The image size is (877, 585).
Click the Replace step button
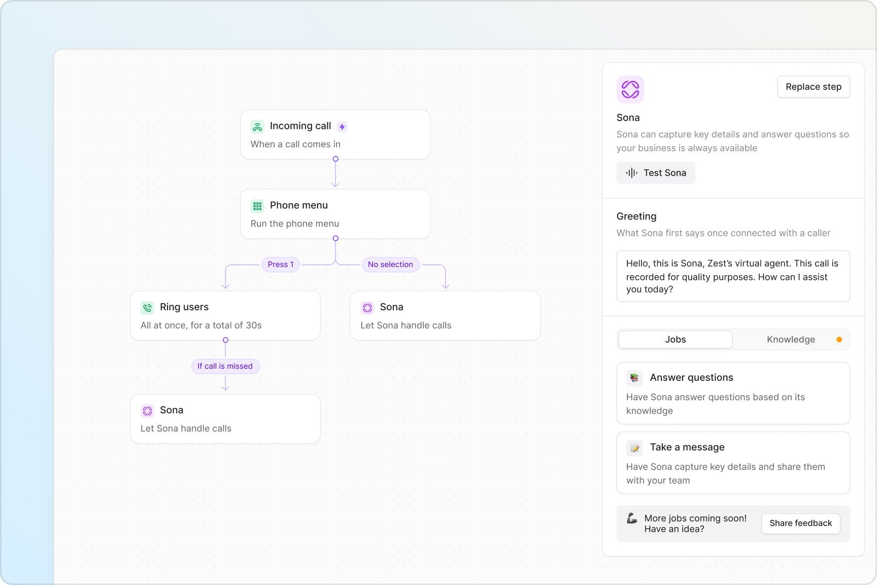[x=814, y=87]
